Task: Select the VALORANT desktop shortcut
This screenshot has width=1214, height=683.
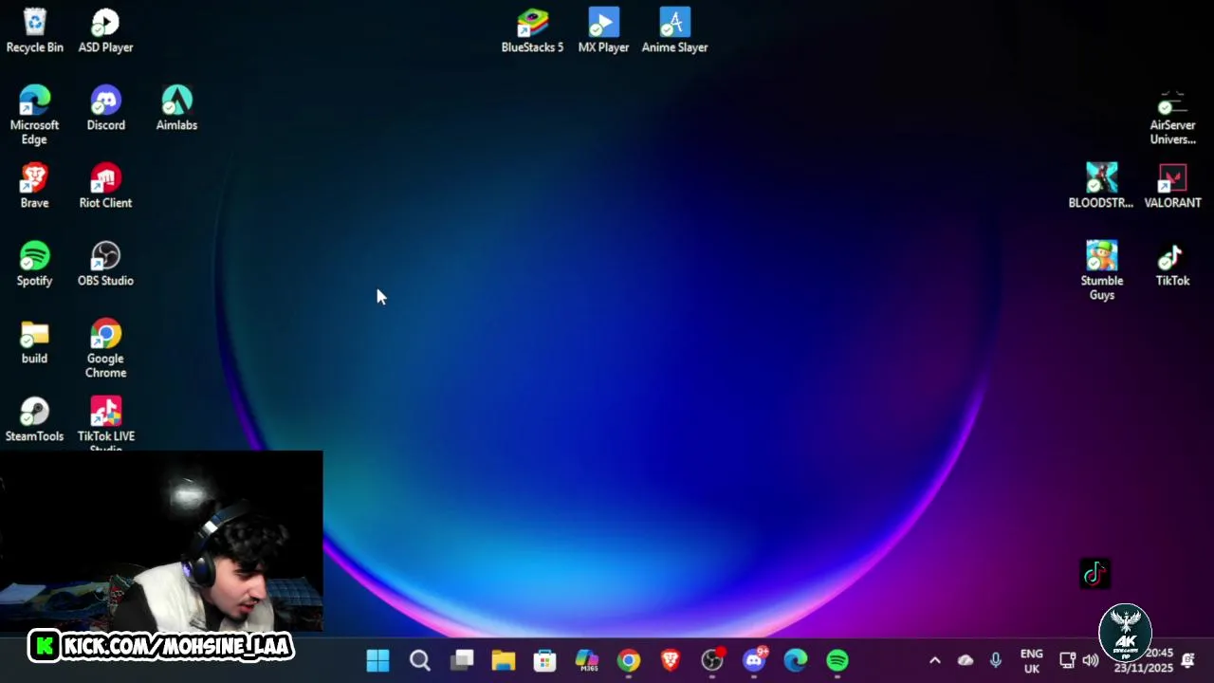Action: [x=1172, y=186]
